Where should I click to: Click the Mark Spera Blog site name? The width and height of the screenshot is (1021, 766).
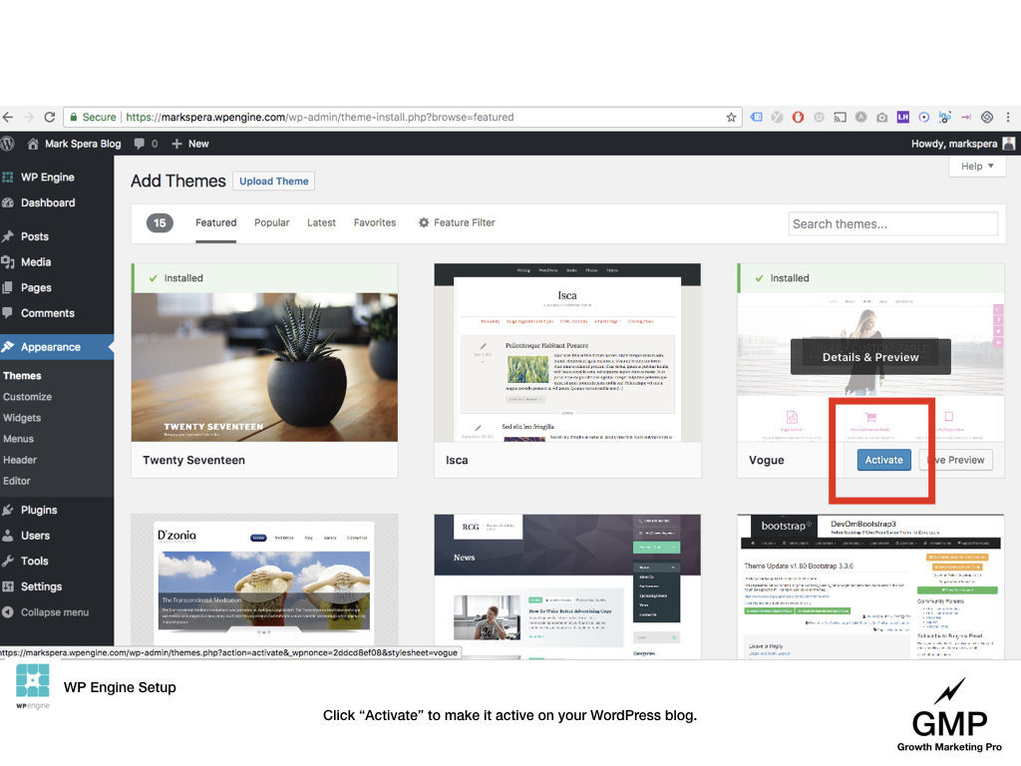pyautogui.click(x=83, y=144)
